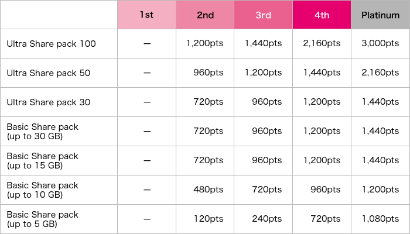Select the 2nd stage header cell

205,15
